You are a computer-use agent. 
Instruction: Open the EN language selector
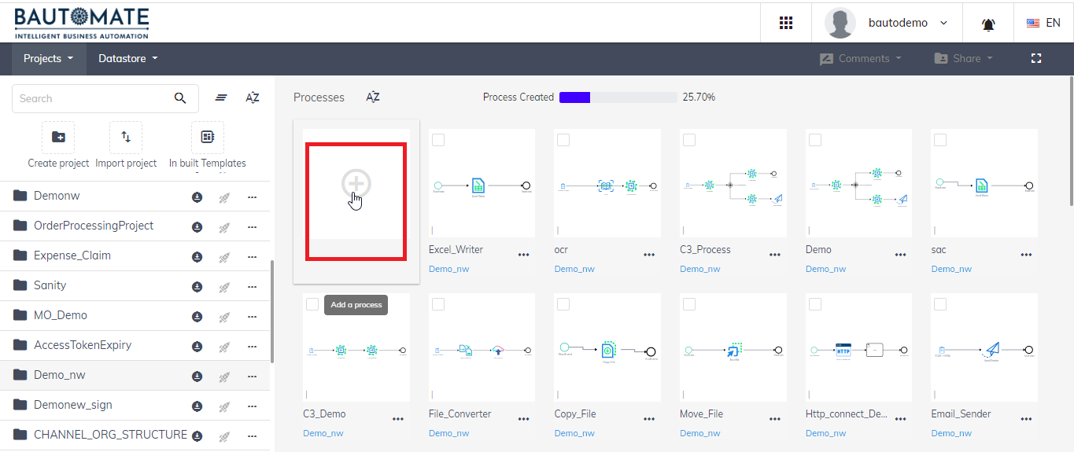pos(1043,23)
